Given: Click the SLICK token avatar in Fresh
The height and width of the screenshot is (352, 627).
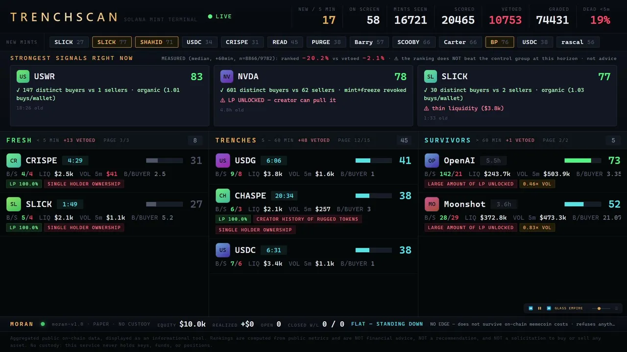Looking at the screenshot, I should pyautogui.click(x=14, y=204).
